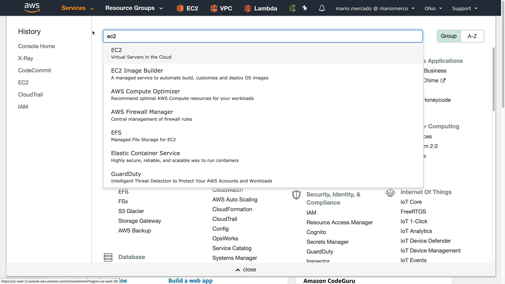The image size is (505, 284).
Task: Click the green service shortcut icon beside Lambda
Action: point(292,8)
